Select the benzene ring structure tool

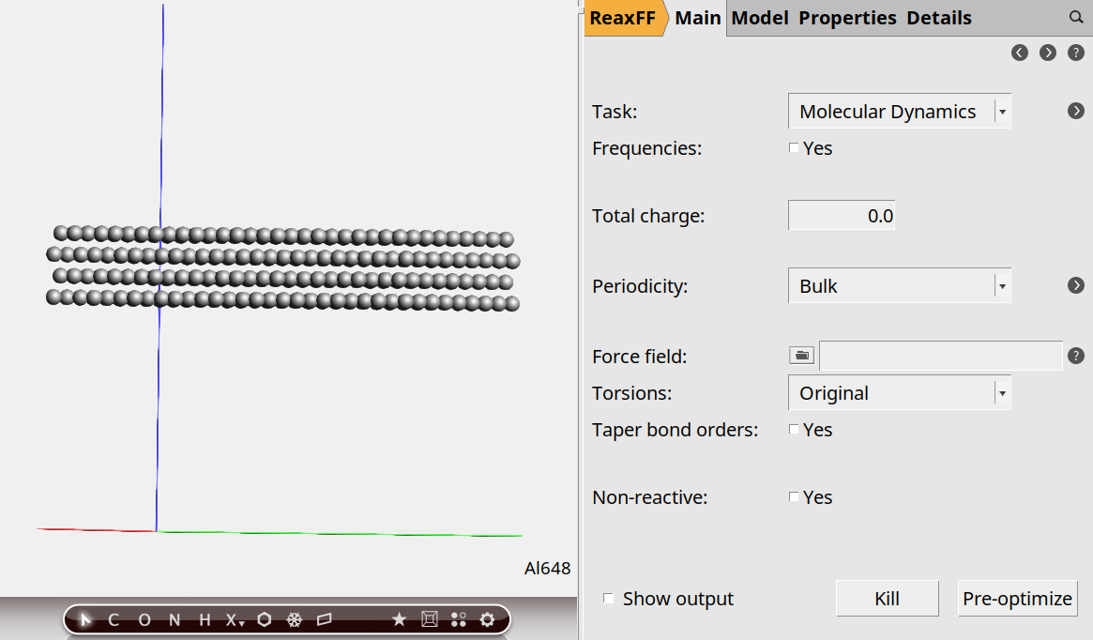pos(265,619)
